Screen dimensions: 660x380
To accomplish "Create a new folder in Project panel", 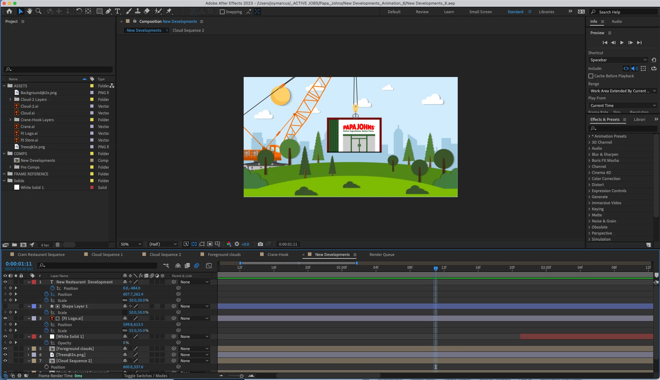I will click(x=14, y=245).
